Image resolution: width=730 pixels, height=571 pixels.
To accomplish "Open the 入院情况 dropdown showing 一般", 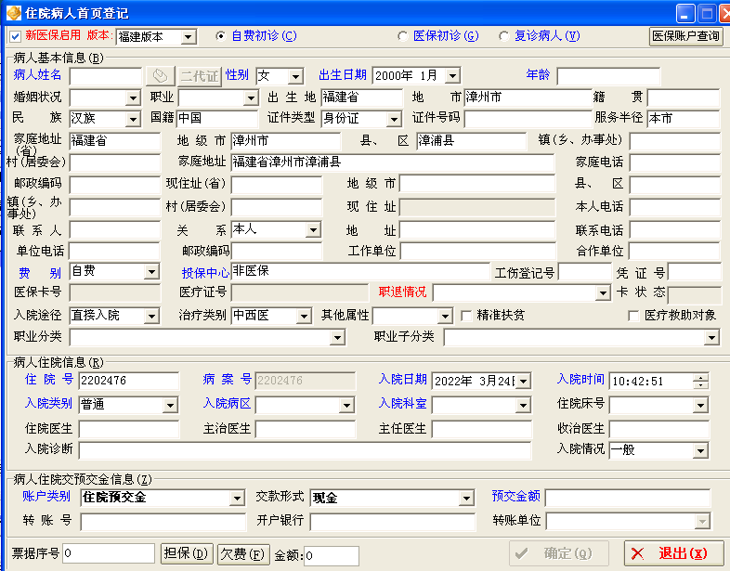I will (x=700, y=450).
